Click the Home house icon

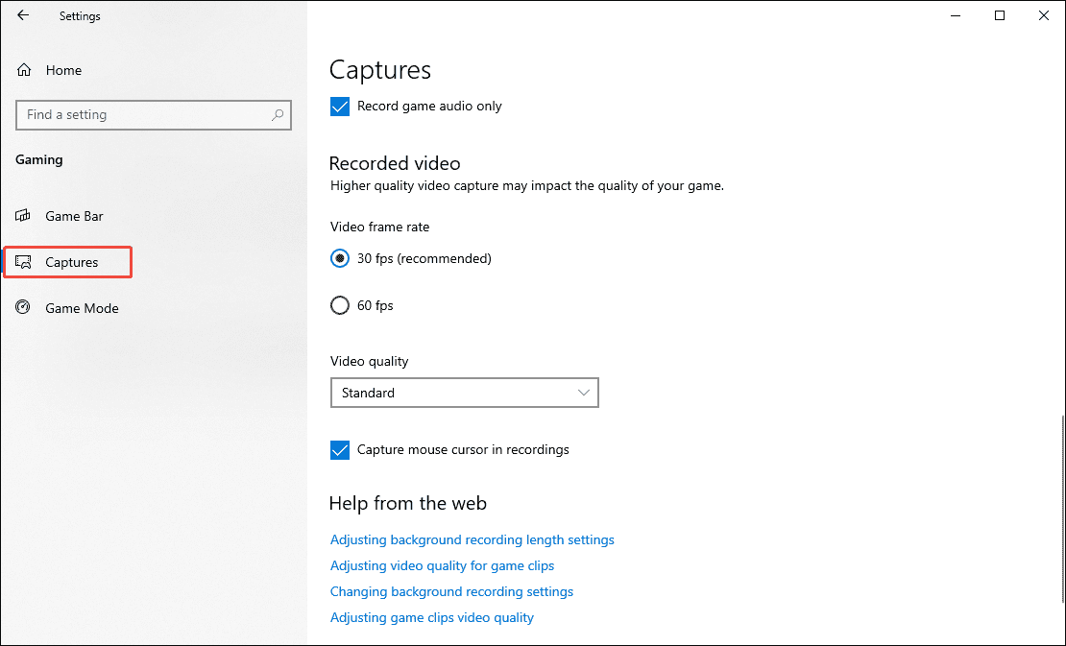click(22, 69)
